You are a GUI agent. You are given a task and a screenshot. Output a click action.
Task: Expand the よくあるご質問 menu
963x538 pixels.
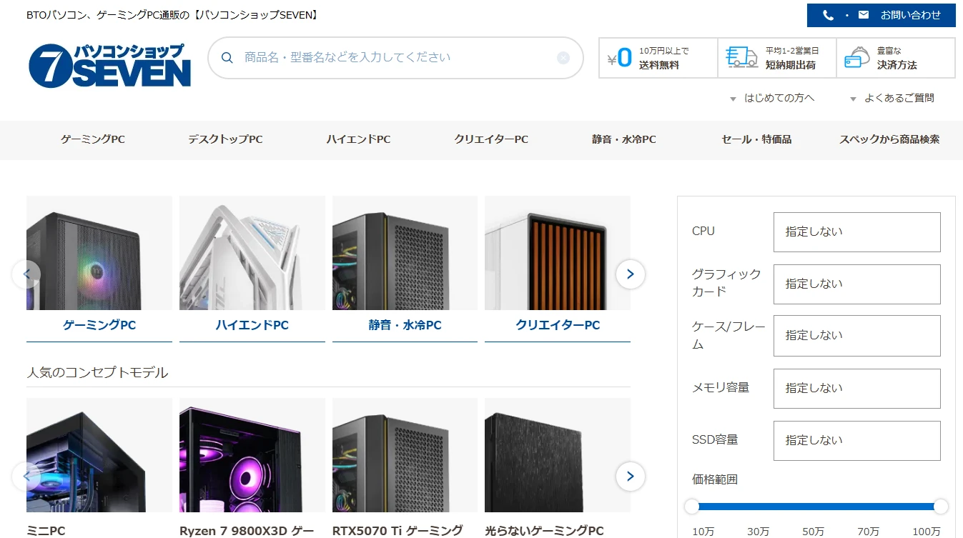tap(892, 98)
